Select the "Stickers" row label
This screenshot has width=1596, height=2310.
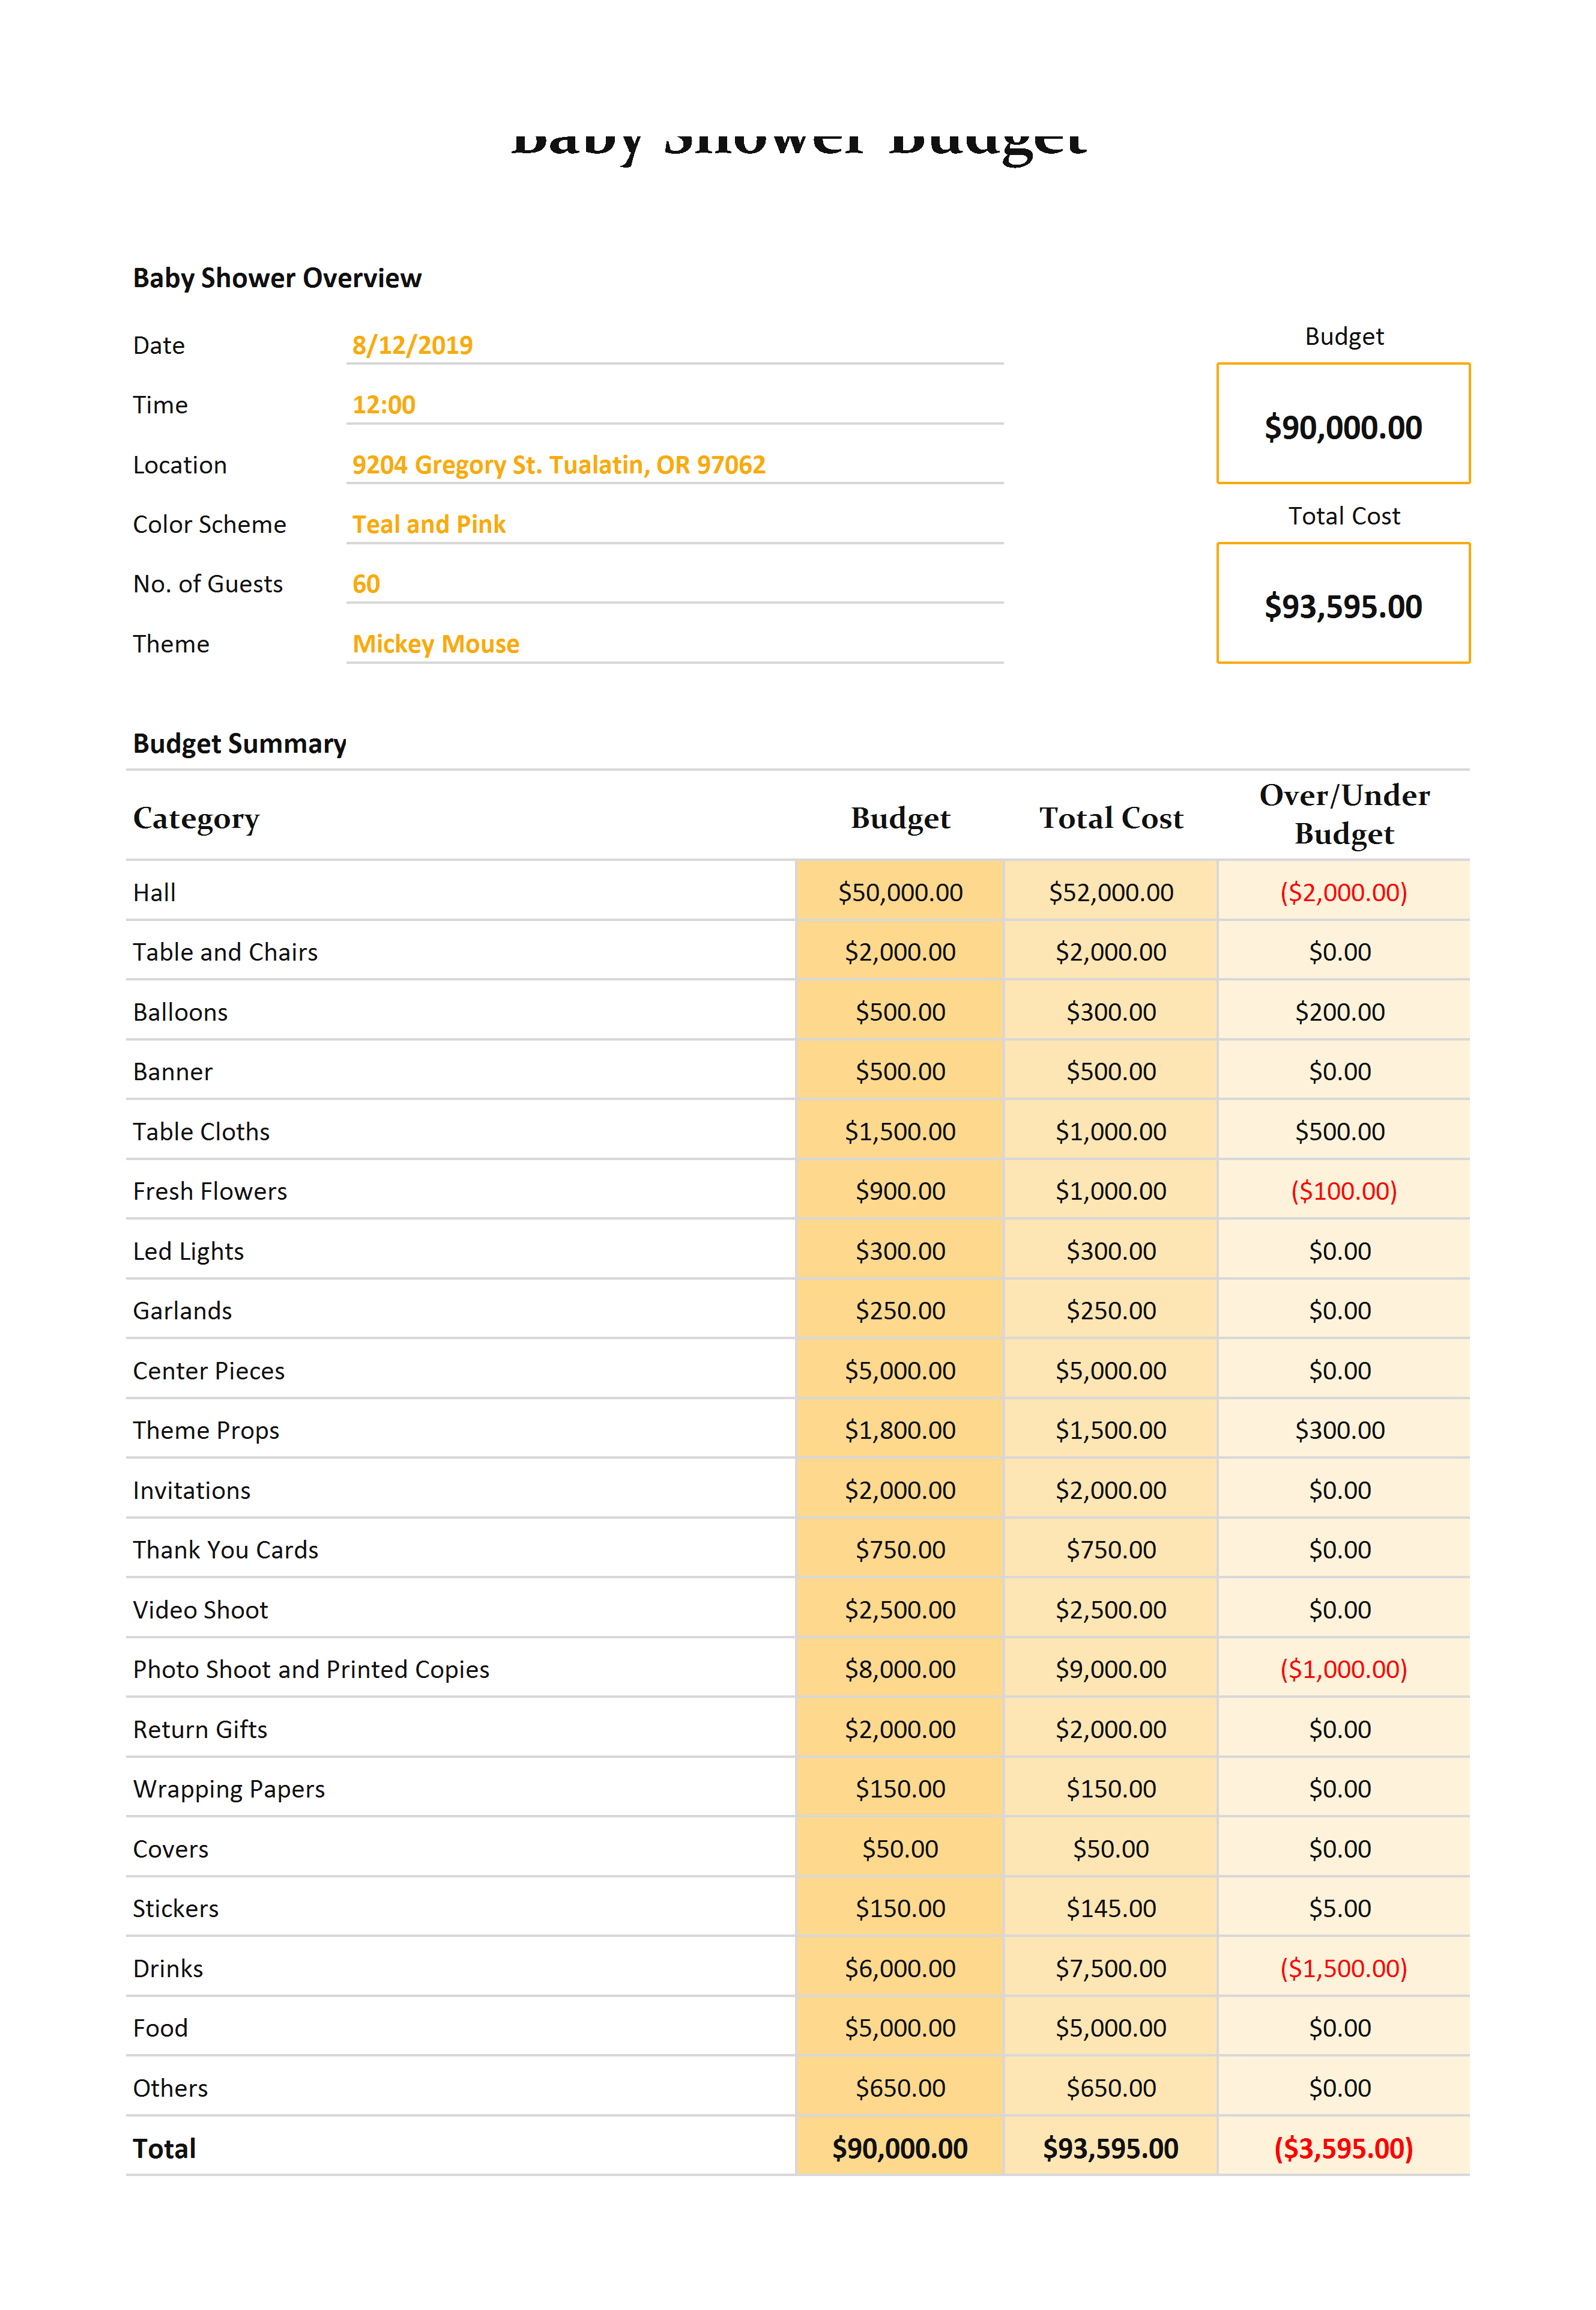click(x=175, y=1909)
